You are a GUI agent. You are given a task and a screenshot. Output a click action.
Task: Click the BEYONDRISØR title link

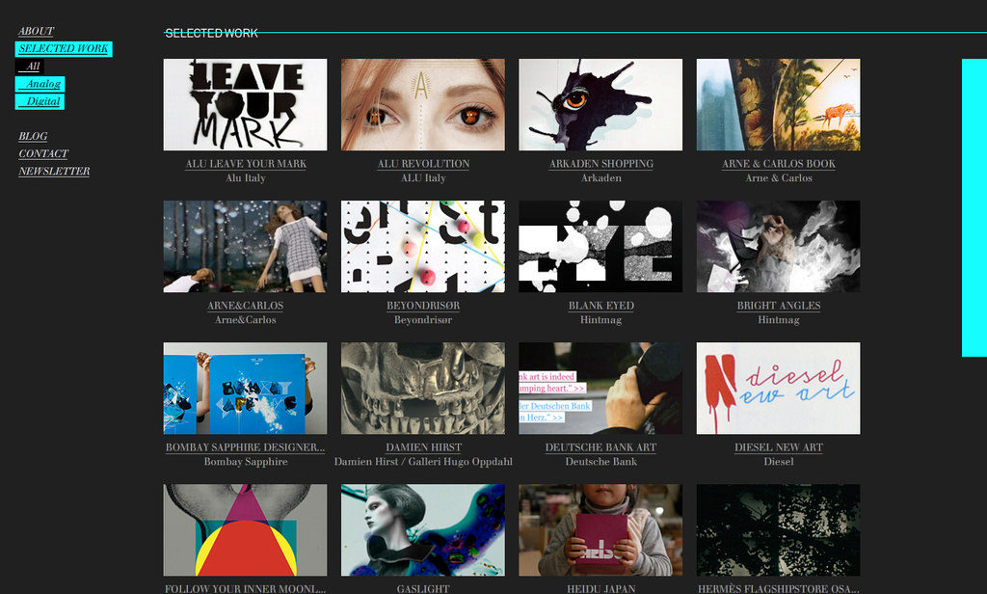pos(423,306)
